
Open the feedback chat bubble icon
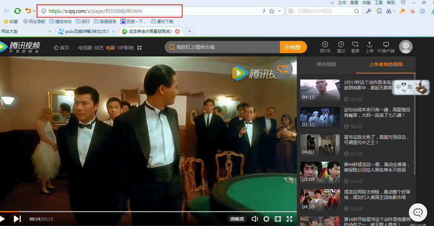tap(418, 212)
